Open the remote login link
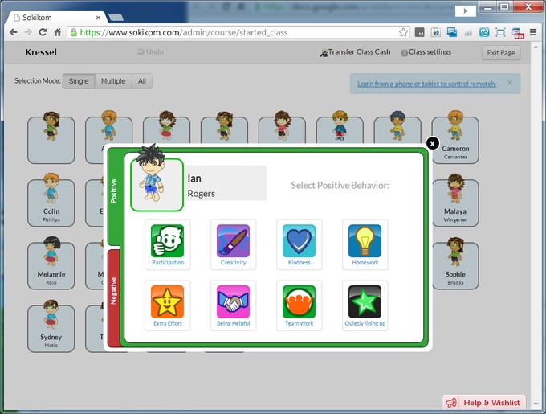546x414 pixels. pyautogui.click(x=427, y=84)
